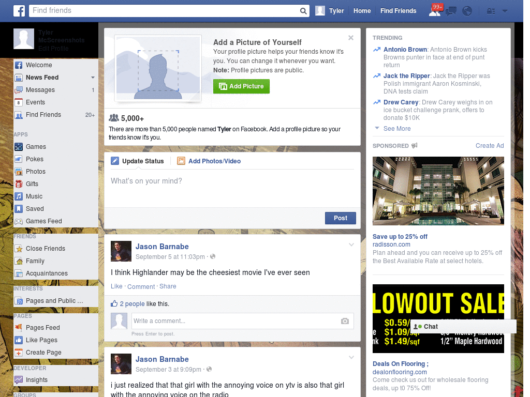The width and height of the screenshot is (530, 397).
Task: Click the Save up to 25% off link
Action: coord(400,237)
